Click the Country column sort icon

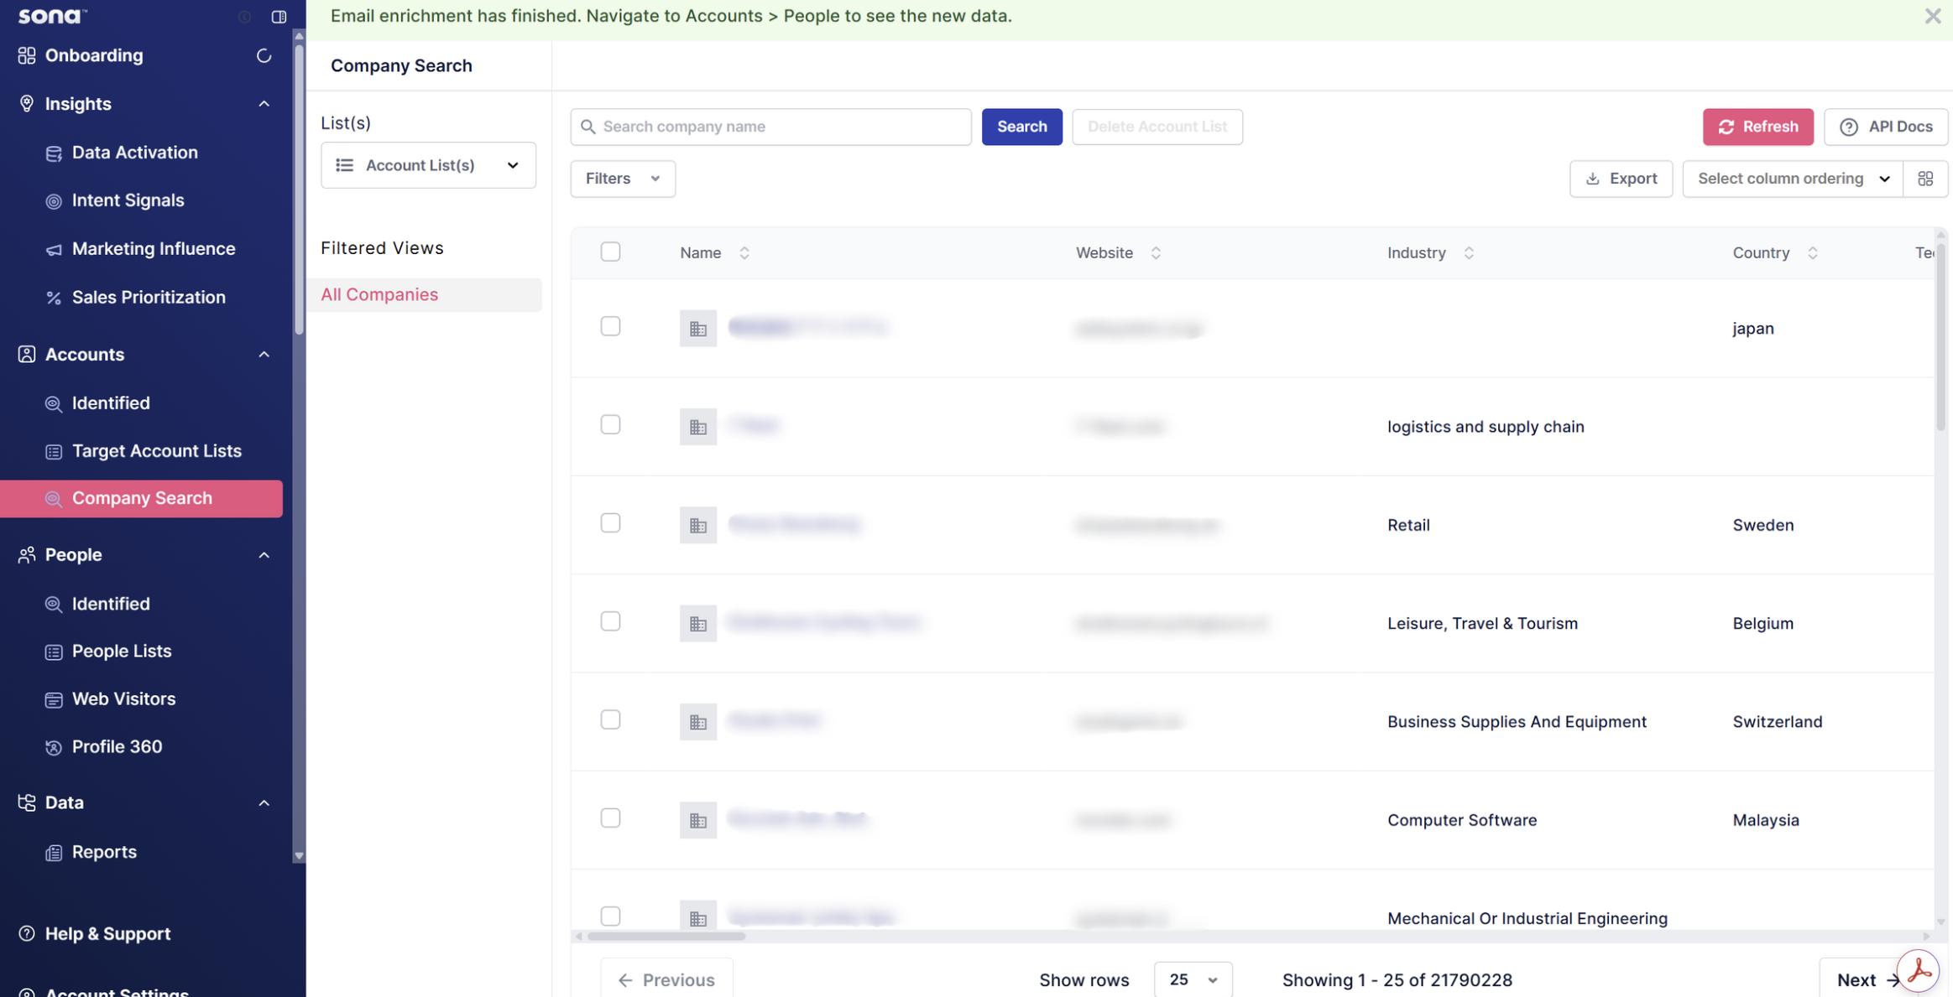click(x=1813, y=253)
